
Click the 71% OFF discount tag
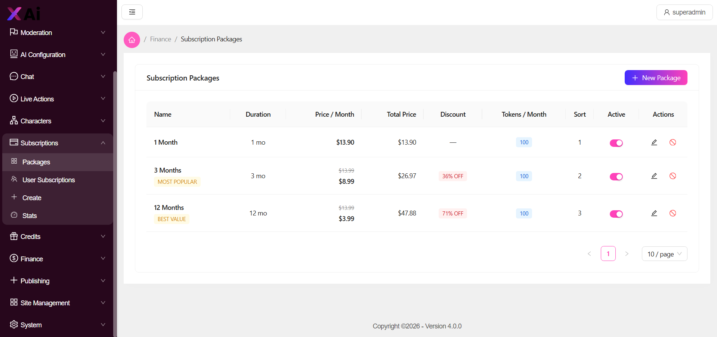tap(452, 214)
